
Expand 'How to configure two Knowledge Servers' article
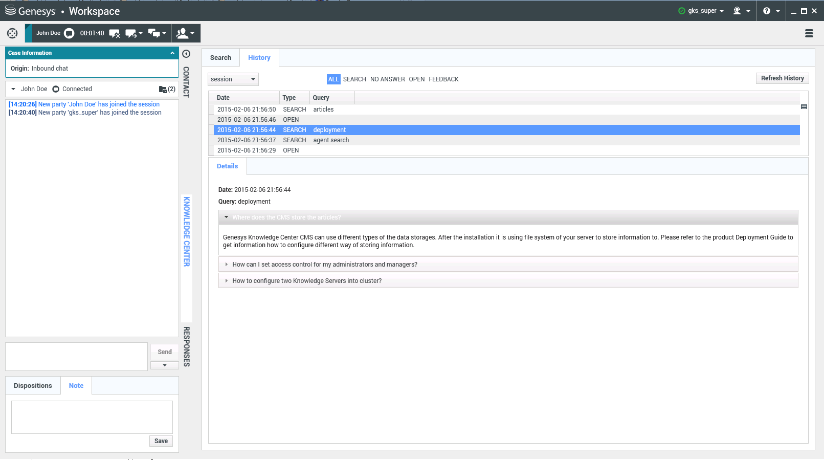(226, 281)
